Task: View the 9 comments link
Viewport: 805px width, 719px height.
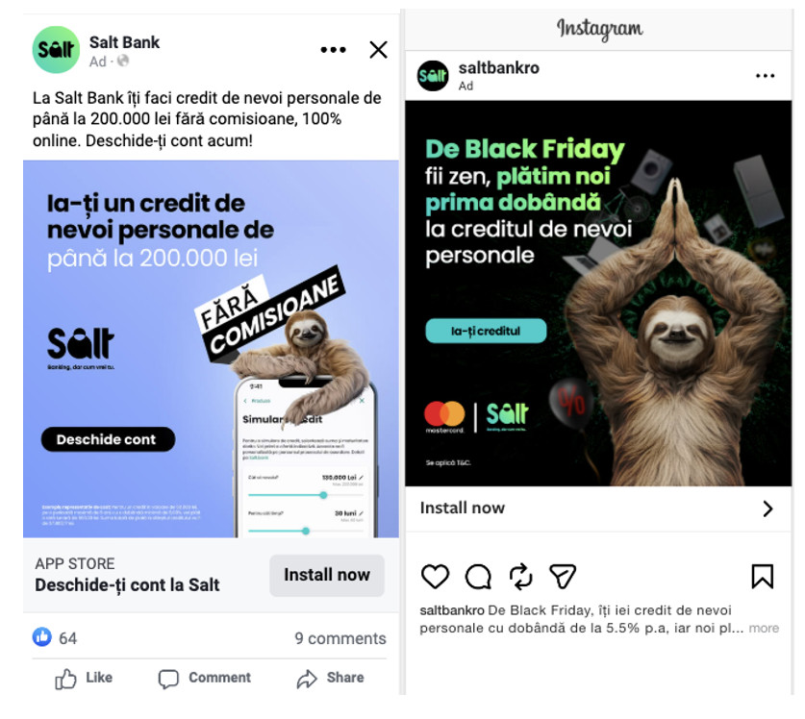Action: [x=340, y=638]
